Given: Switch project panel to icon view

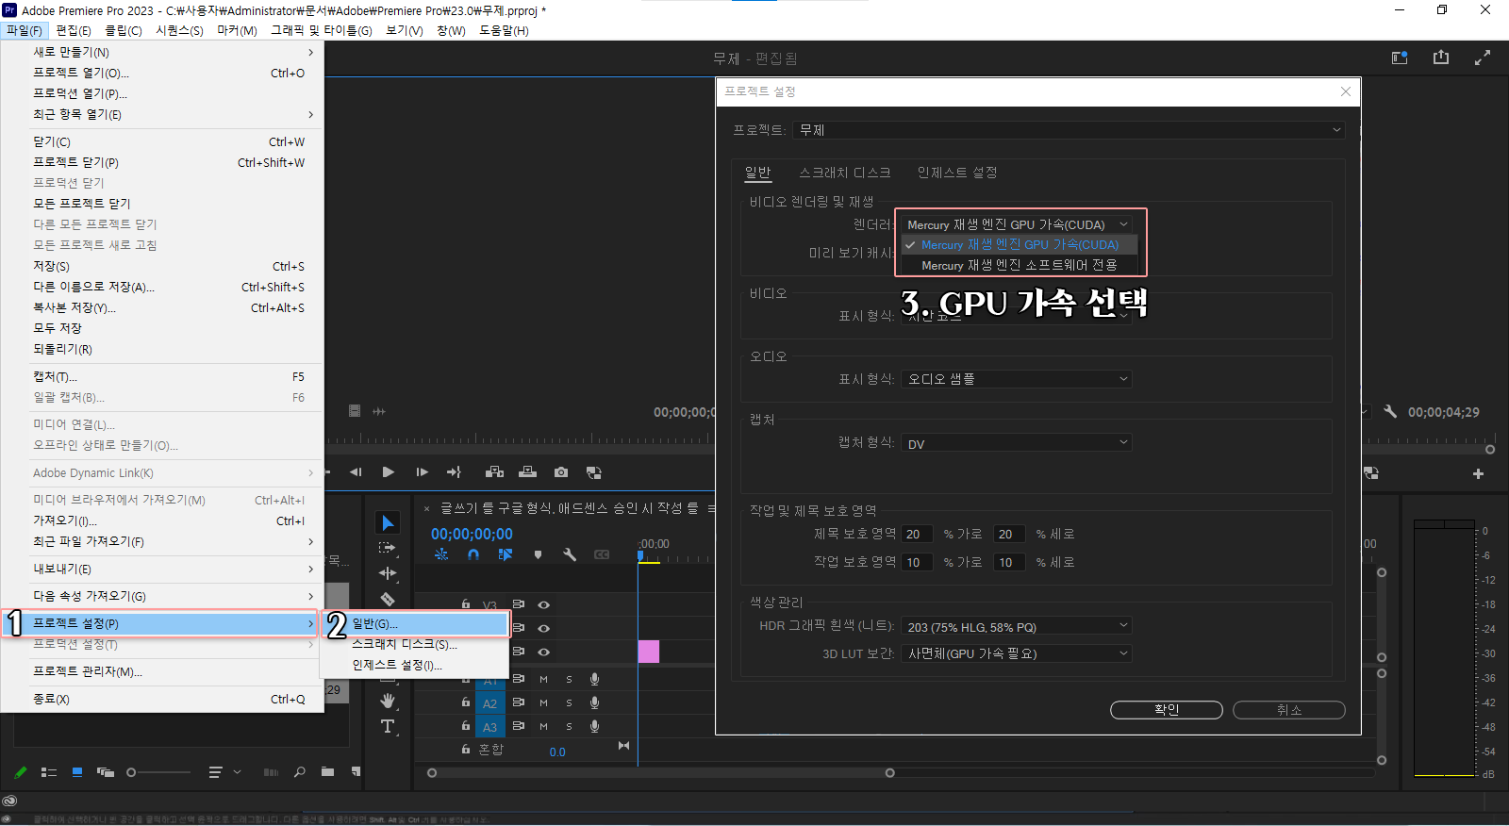Looking at the screenshot, I should tap(77, 772).
